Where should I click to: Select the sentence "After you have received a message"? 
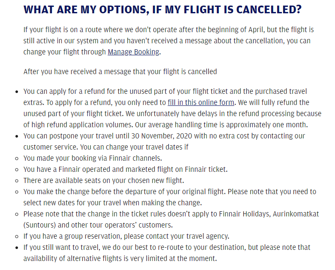[120, 72]
